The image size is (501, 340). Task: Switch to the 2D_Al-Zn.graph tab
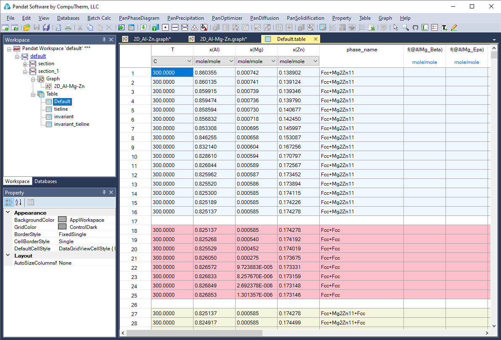pyautogui.click(x=152, y=39)
